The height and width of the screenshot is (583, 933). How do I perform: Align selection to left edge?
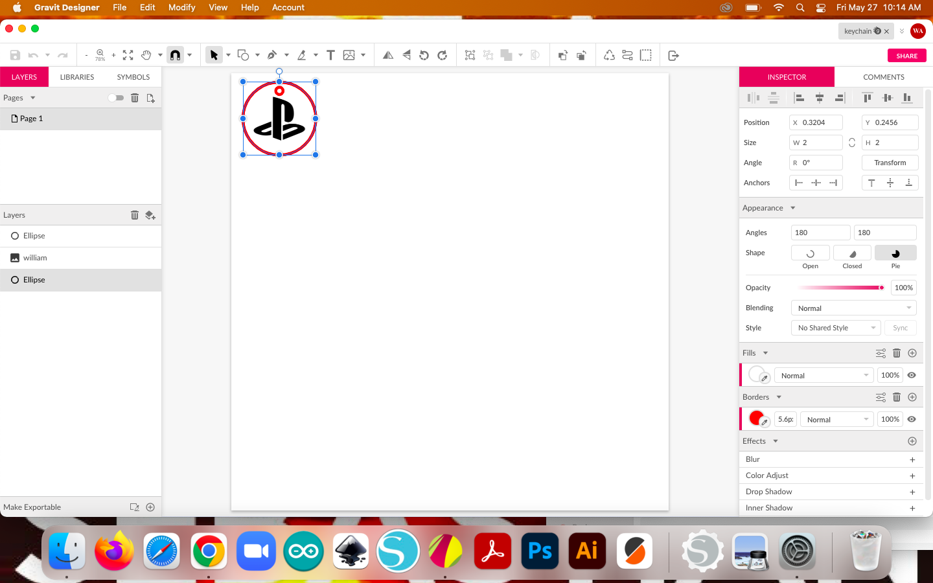[800, 98]
